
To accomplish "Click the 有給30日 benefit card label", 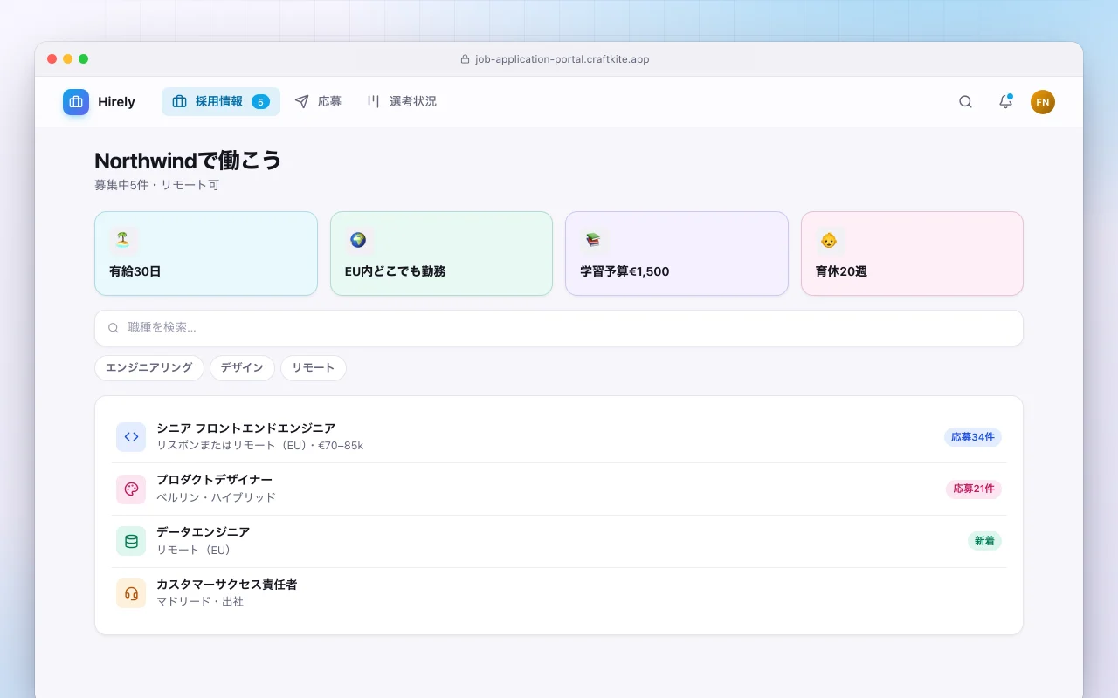I will 135,271.
